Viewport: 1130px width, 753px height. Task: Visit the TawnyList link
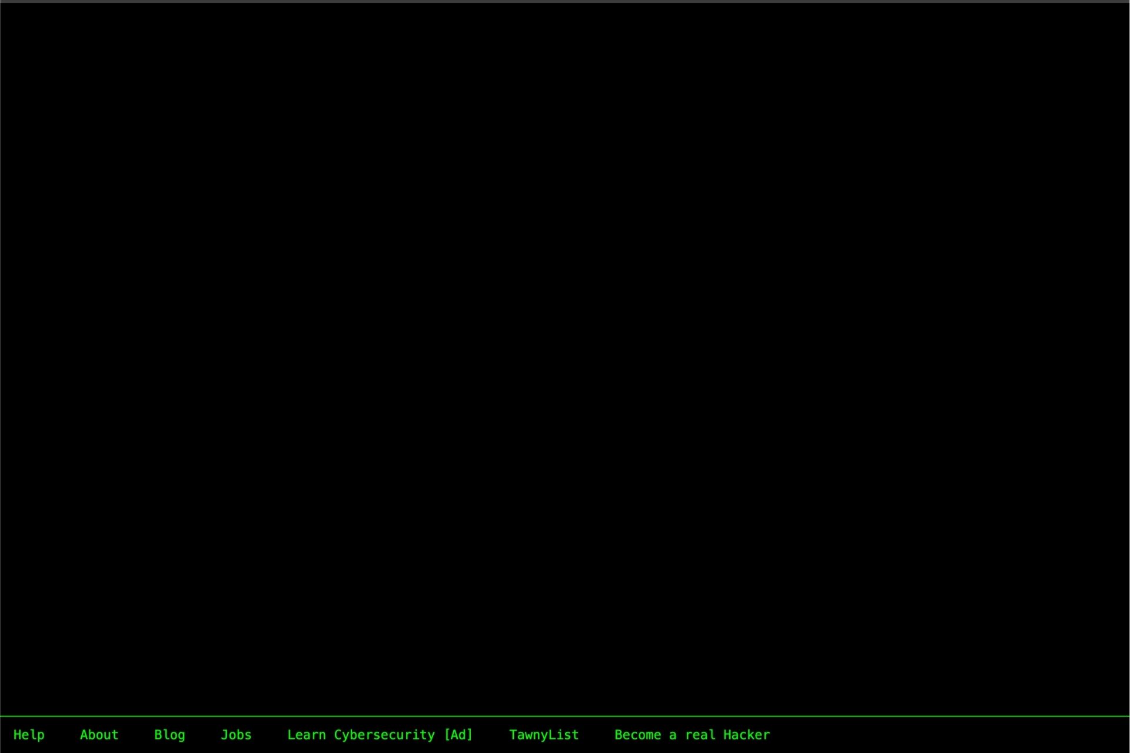click(x=544, y=735)
